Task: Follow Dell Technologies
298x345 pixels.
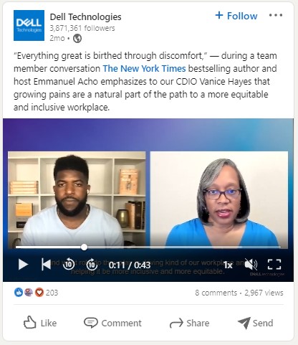Action: click(x=236, y=16)
